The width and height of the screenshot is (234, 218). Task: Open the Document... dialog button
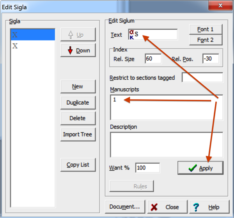[x=125, y=207]
